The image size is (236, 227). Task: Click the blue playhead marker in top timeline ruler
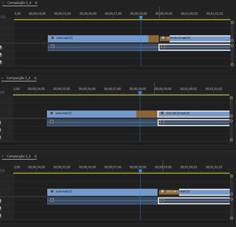pos(141,17)
